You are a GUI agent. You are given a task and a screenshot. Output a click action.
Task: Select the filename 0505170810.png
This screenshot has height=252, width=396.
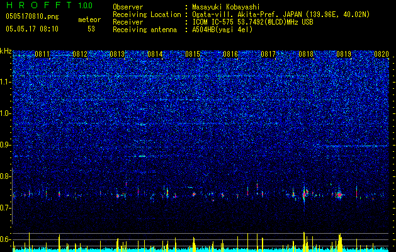pos(32,16)
